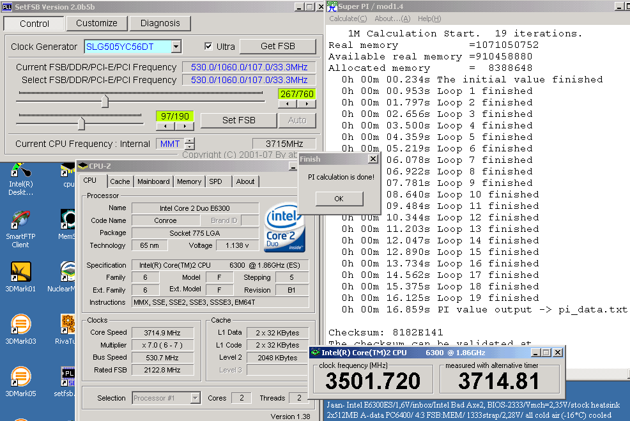This screenshot has width=630, height=421.
Task: Click the Package value Socket 775 LGA
Action: coord(195,233)
